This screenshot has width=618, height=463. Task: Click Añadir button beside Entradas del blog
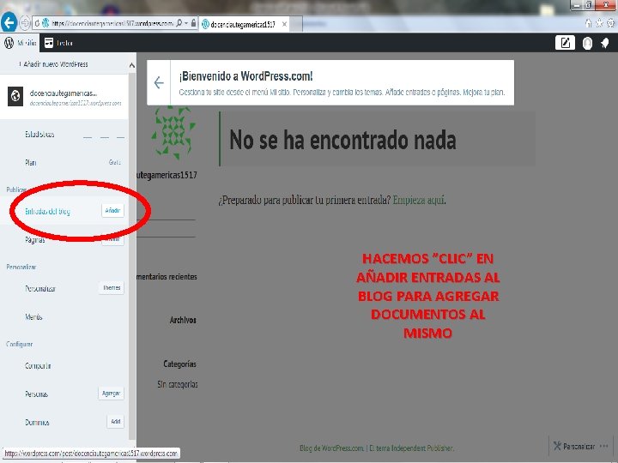pyautogui.click(x=112, y=211)
